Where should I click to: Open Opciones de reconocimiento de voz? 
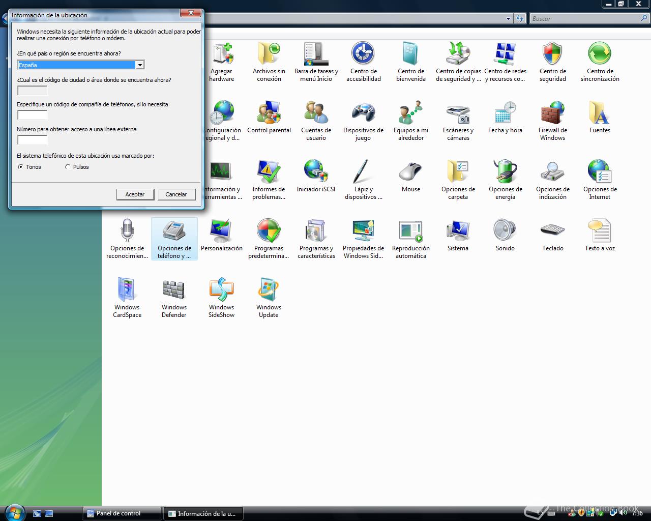(127, 239)
